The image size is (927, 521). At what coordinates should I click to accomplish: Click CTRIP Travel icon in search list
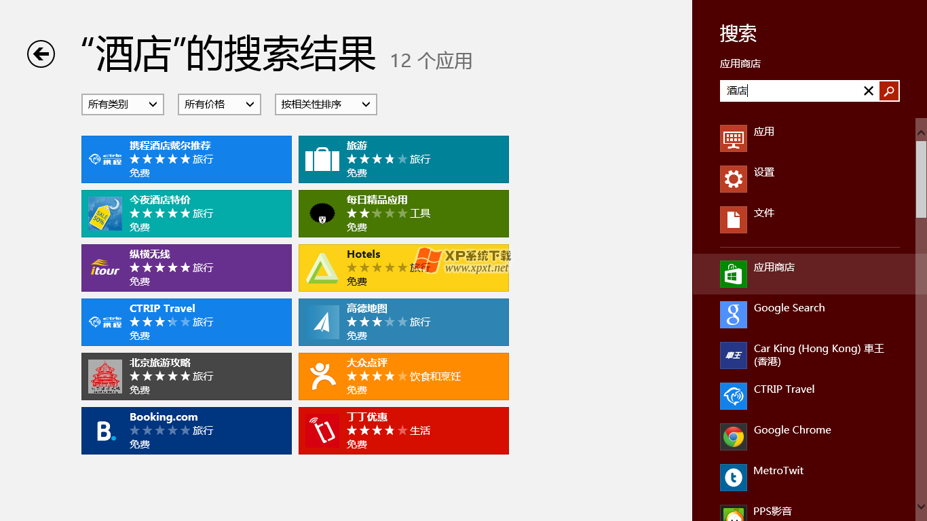coord(734,396)
